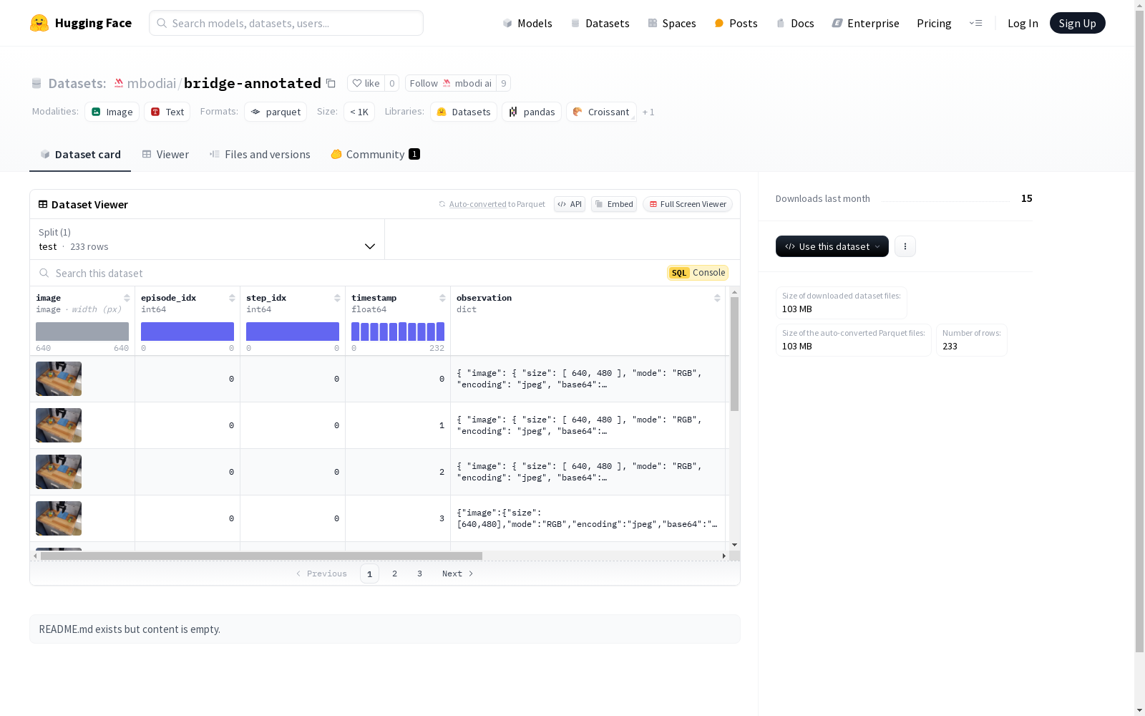Sort by the episode_idx column

[x=232, y=298]
